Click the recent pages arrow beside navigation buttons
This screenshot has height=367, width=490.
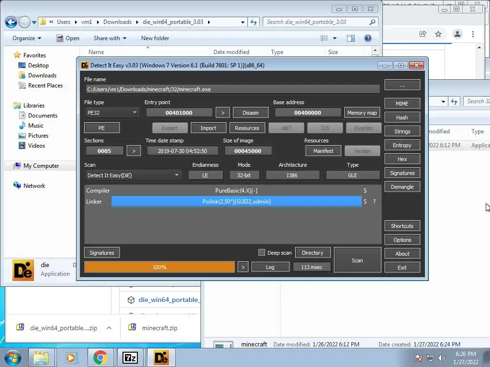coord(34,22)
